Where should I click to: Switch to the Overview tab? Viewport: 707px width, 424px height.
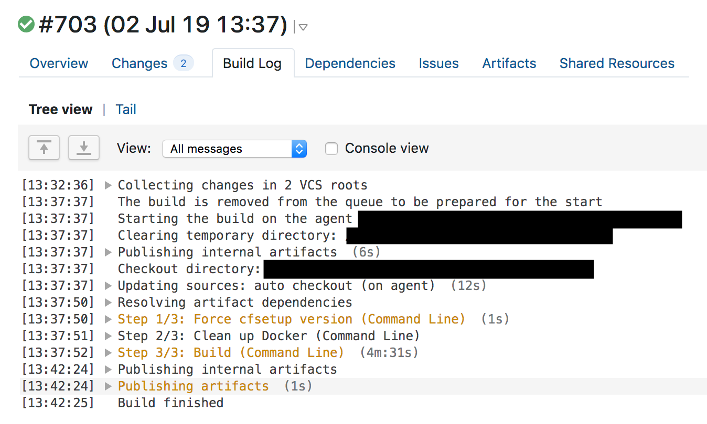[x=59, y=63]
